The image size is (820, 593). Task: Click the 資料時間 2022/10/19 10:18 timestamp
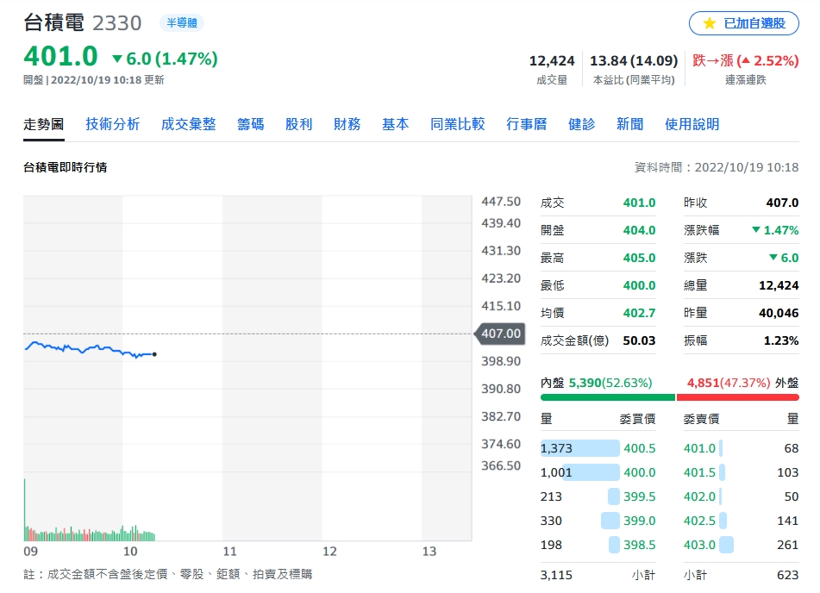pos(716,167)
